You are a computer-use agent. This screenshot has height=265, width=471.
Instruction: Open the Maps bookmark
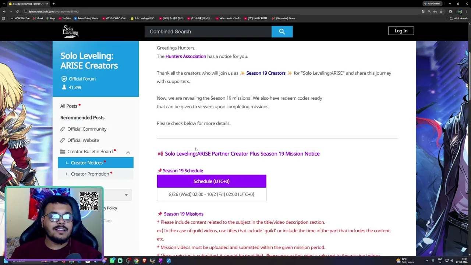coord(51,18)
